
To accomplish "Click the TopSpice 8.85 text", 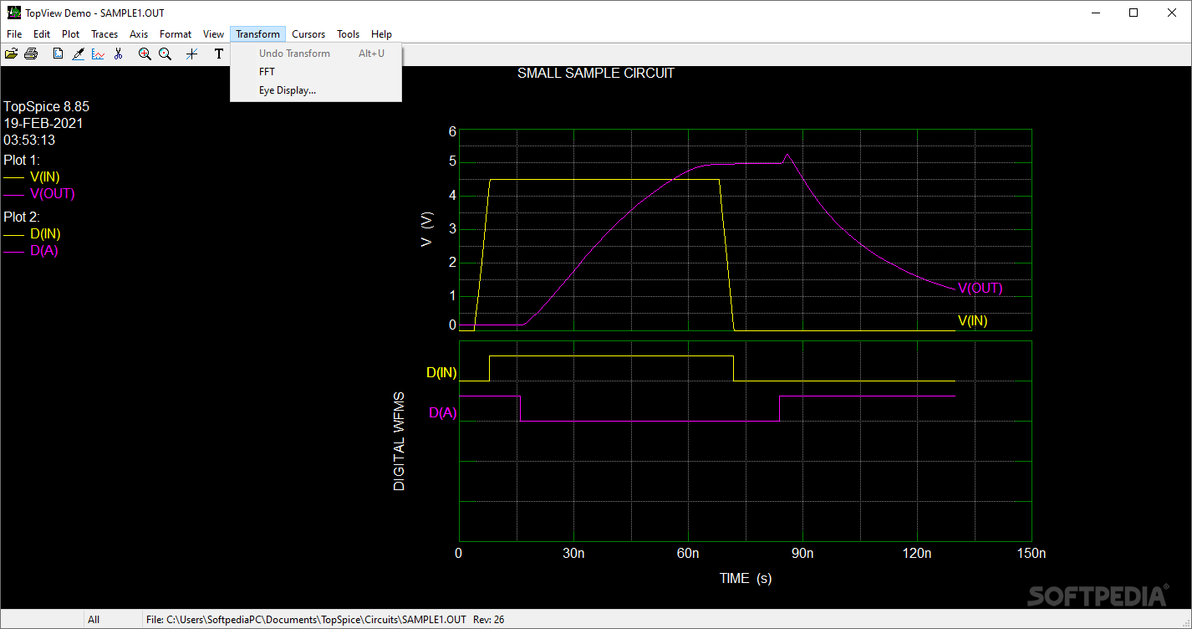I will [46, 106].
